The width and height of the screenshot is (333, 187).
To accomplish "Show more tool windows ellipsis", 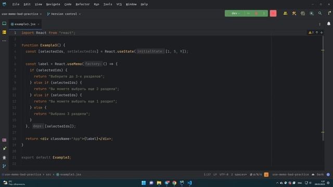I will [4, 41].
